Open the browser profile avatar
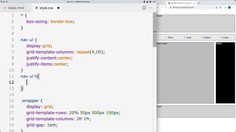This screenshot has height=132, width=236. click(x=229, y=7)
